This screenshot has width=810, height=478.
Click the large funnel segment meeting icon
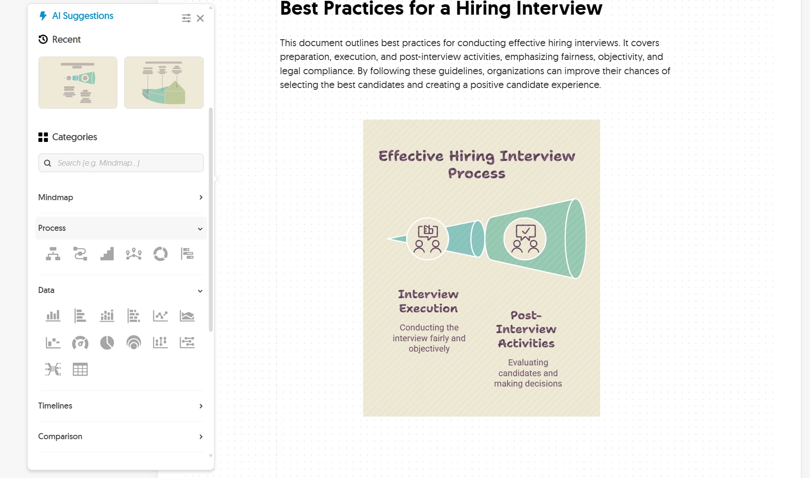(525, 239)
